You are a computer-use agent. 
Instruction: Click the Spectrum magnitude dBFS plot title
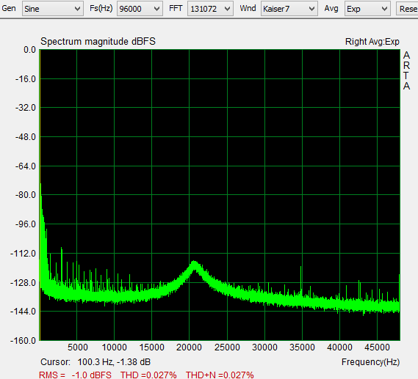pyautogui.click(x=98, y=42)
